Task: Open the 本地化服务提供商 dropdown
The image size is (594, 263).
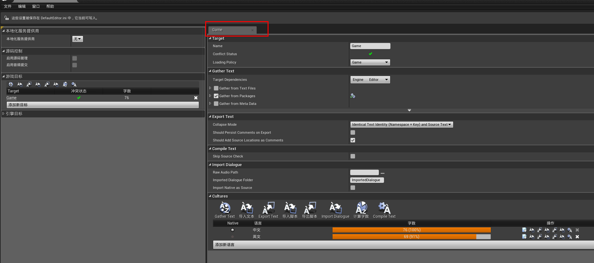Action: pyautogui.click(x=78, y=39)
